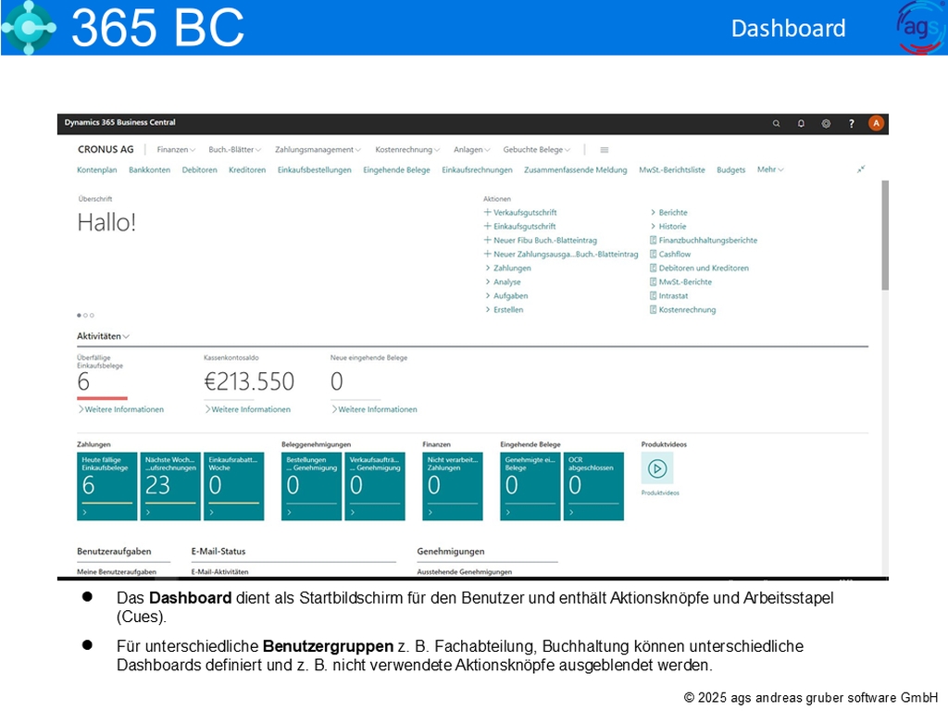Viewport: 948px width, 711px height.
Task: Open Kreditoren in the navigation
Action: coord(247,170)
